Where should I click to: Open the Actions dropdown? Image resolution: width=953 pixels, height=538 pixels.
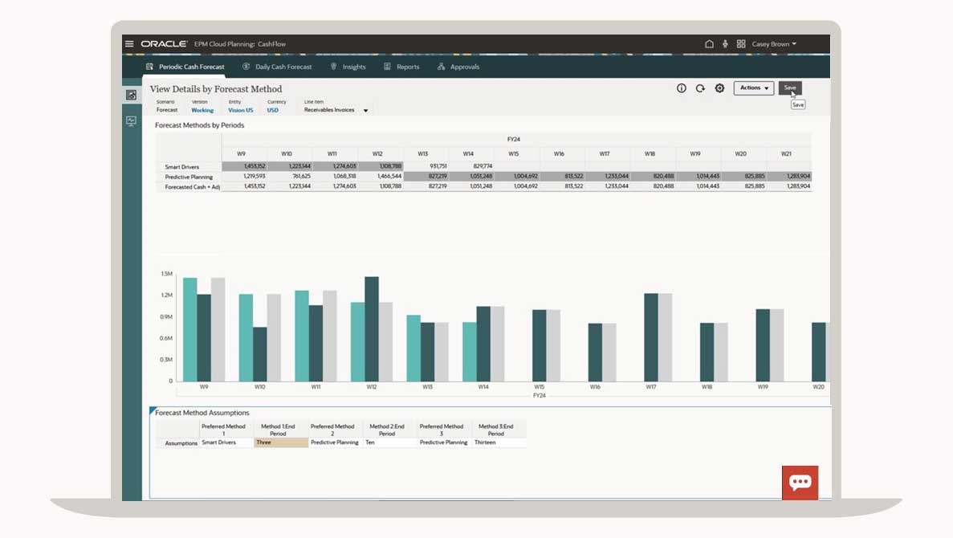tap(753, 88)
